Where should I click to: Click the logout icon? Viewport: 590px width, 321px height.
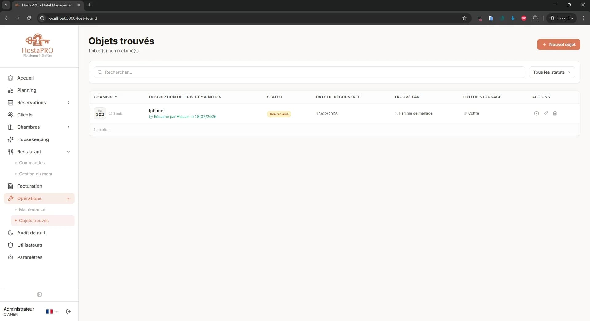tap(69, 311)
